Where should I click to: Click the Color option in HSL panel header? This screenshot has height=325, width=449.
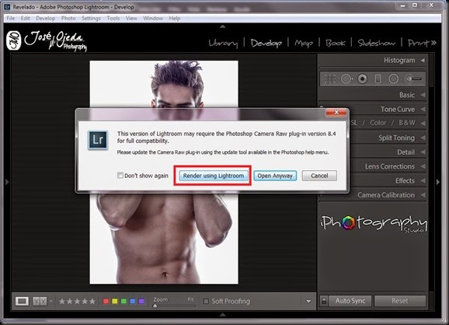click(x=378, y=123)
